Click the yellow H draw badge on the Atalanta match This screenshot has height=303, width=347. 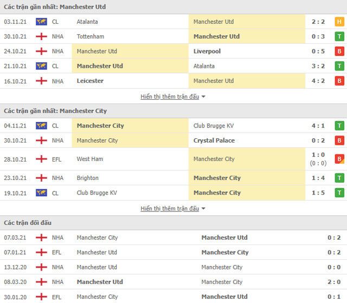point(339,22)
